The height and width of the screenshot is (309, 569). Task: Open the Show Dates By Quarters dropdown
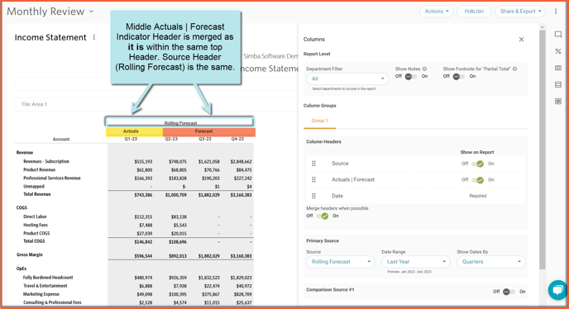click(x=491, y=261)
